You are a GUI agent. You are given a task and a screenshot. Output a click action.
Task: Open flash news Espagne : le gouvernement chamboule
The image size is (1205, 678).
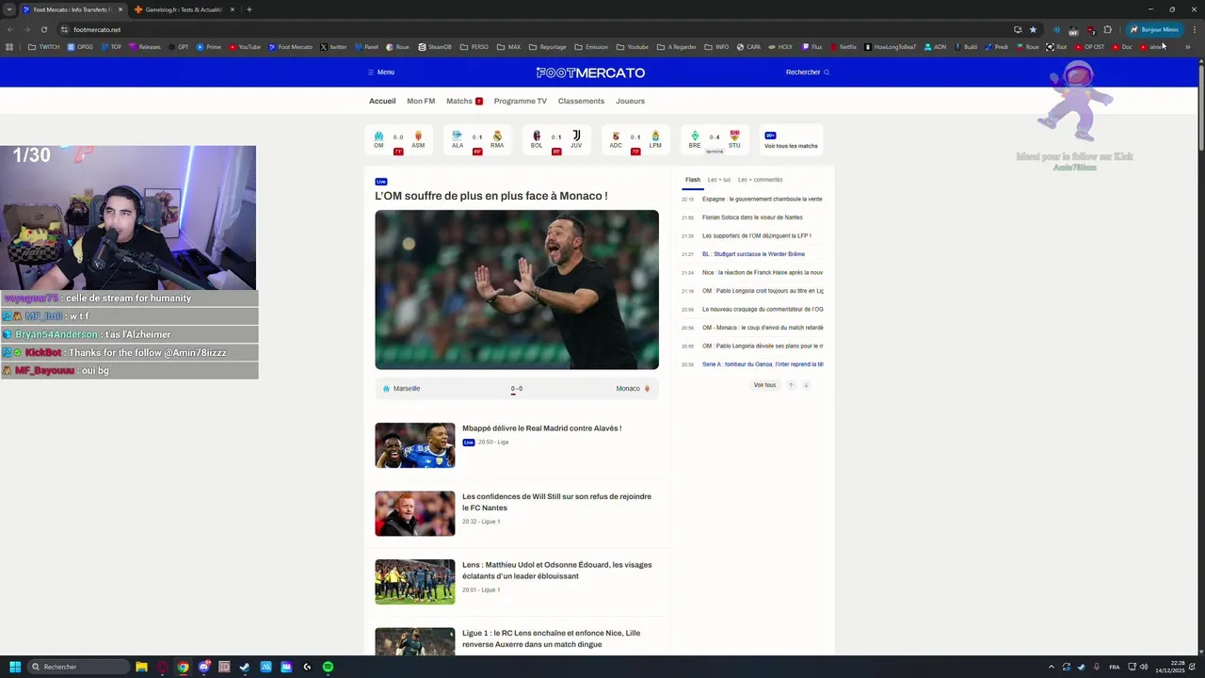pyautogui.click(x=763, y=200)
